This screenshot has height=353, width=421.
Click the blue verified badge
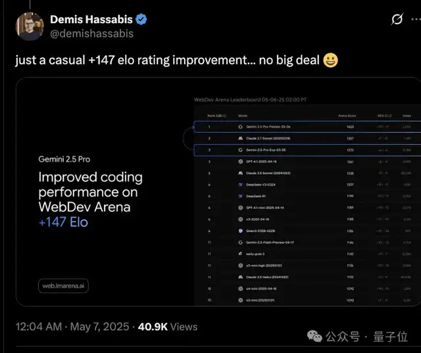tap(141, 20)
